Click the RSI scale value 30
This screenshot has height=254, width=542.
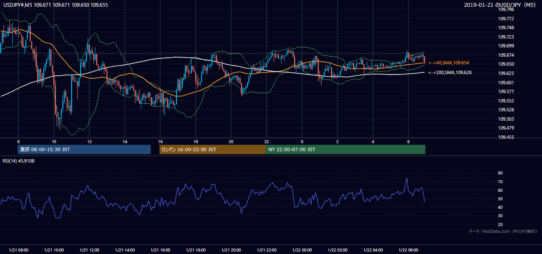(500, 216)
